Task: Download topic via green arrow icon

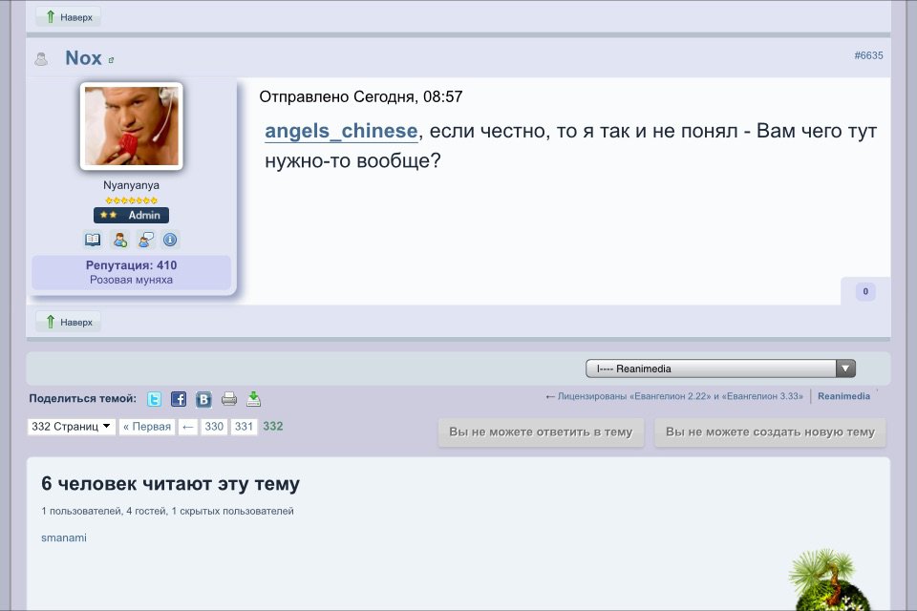Action: pos(253,399)
